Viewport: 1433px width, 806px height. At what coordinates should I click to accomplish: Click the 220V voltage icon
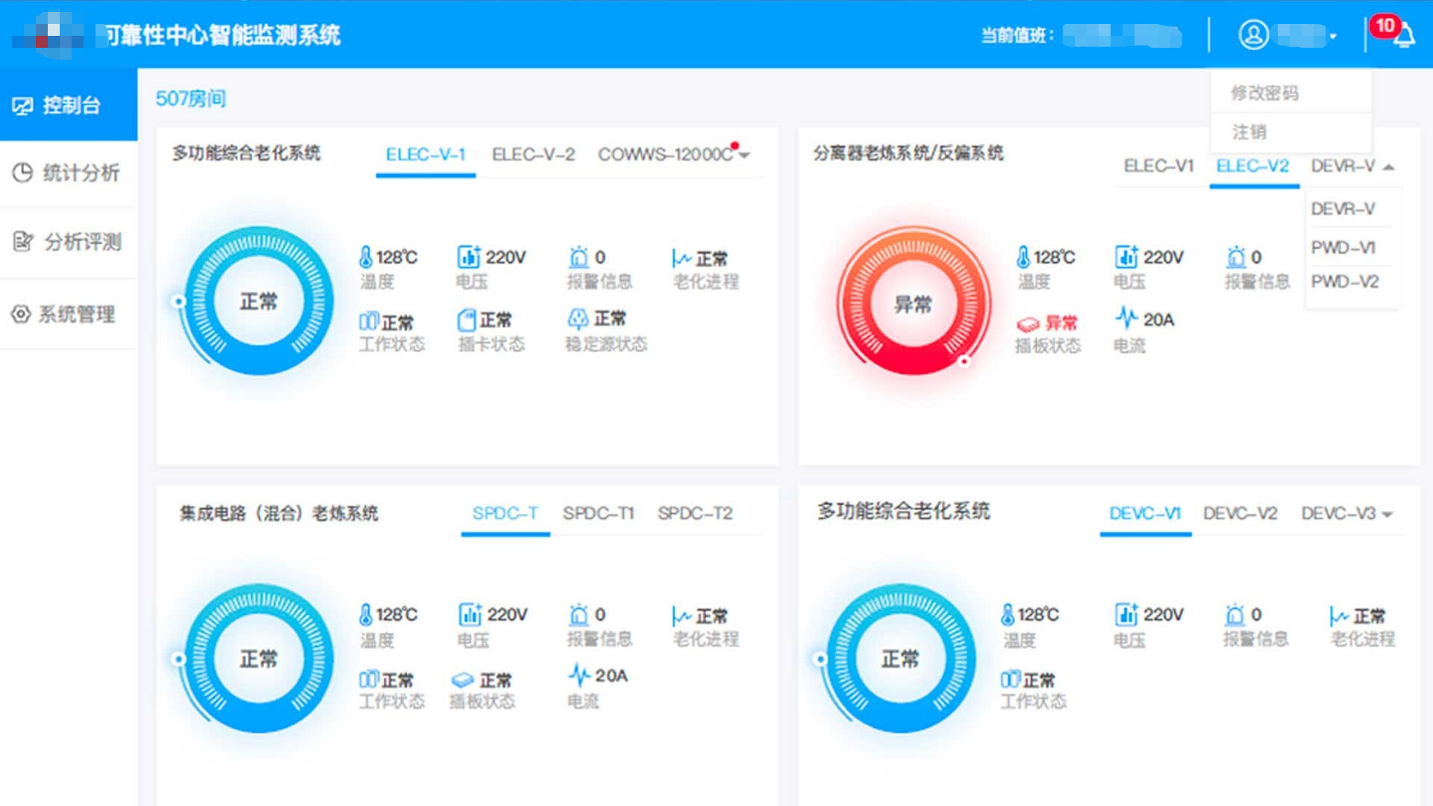pos(469,257)
